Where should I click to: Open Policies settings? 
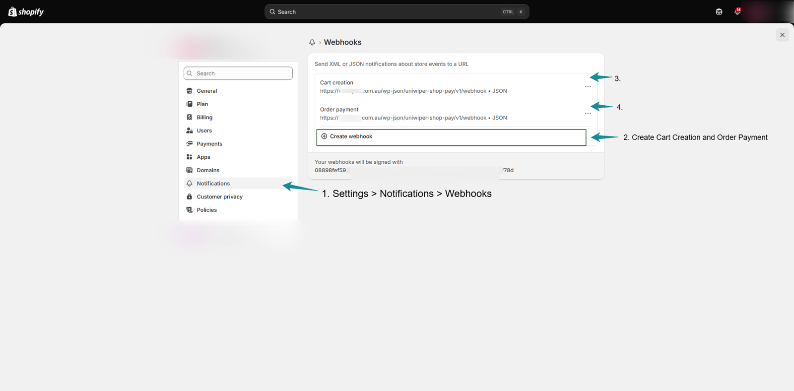tap(238, 210)
